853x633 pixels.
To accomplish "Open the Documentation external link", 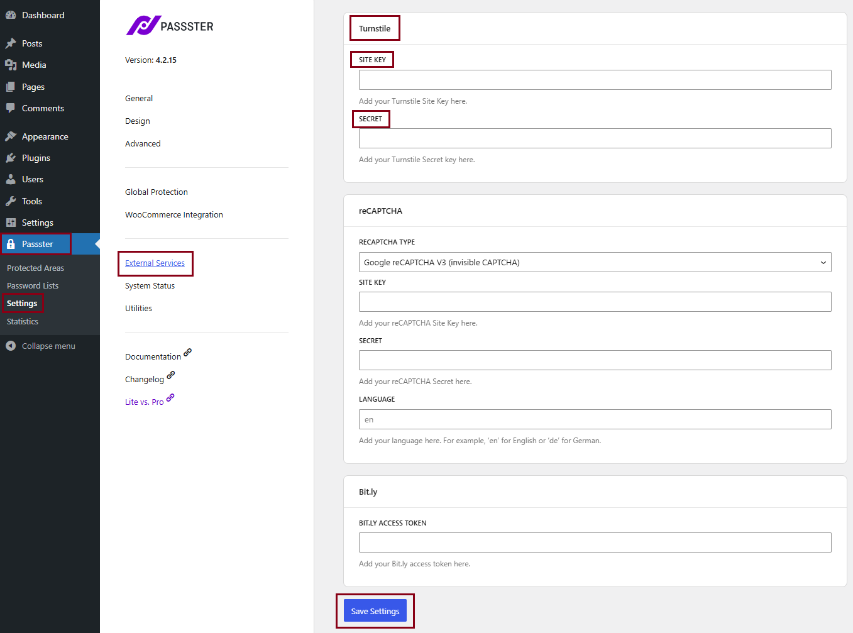I will click(x=153, y=356).
